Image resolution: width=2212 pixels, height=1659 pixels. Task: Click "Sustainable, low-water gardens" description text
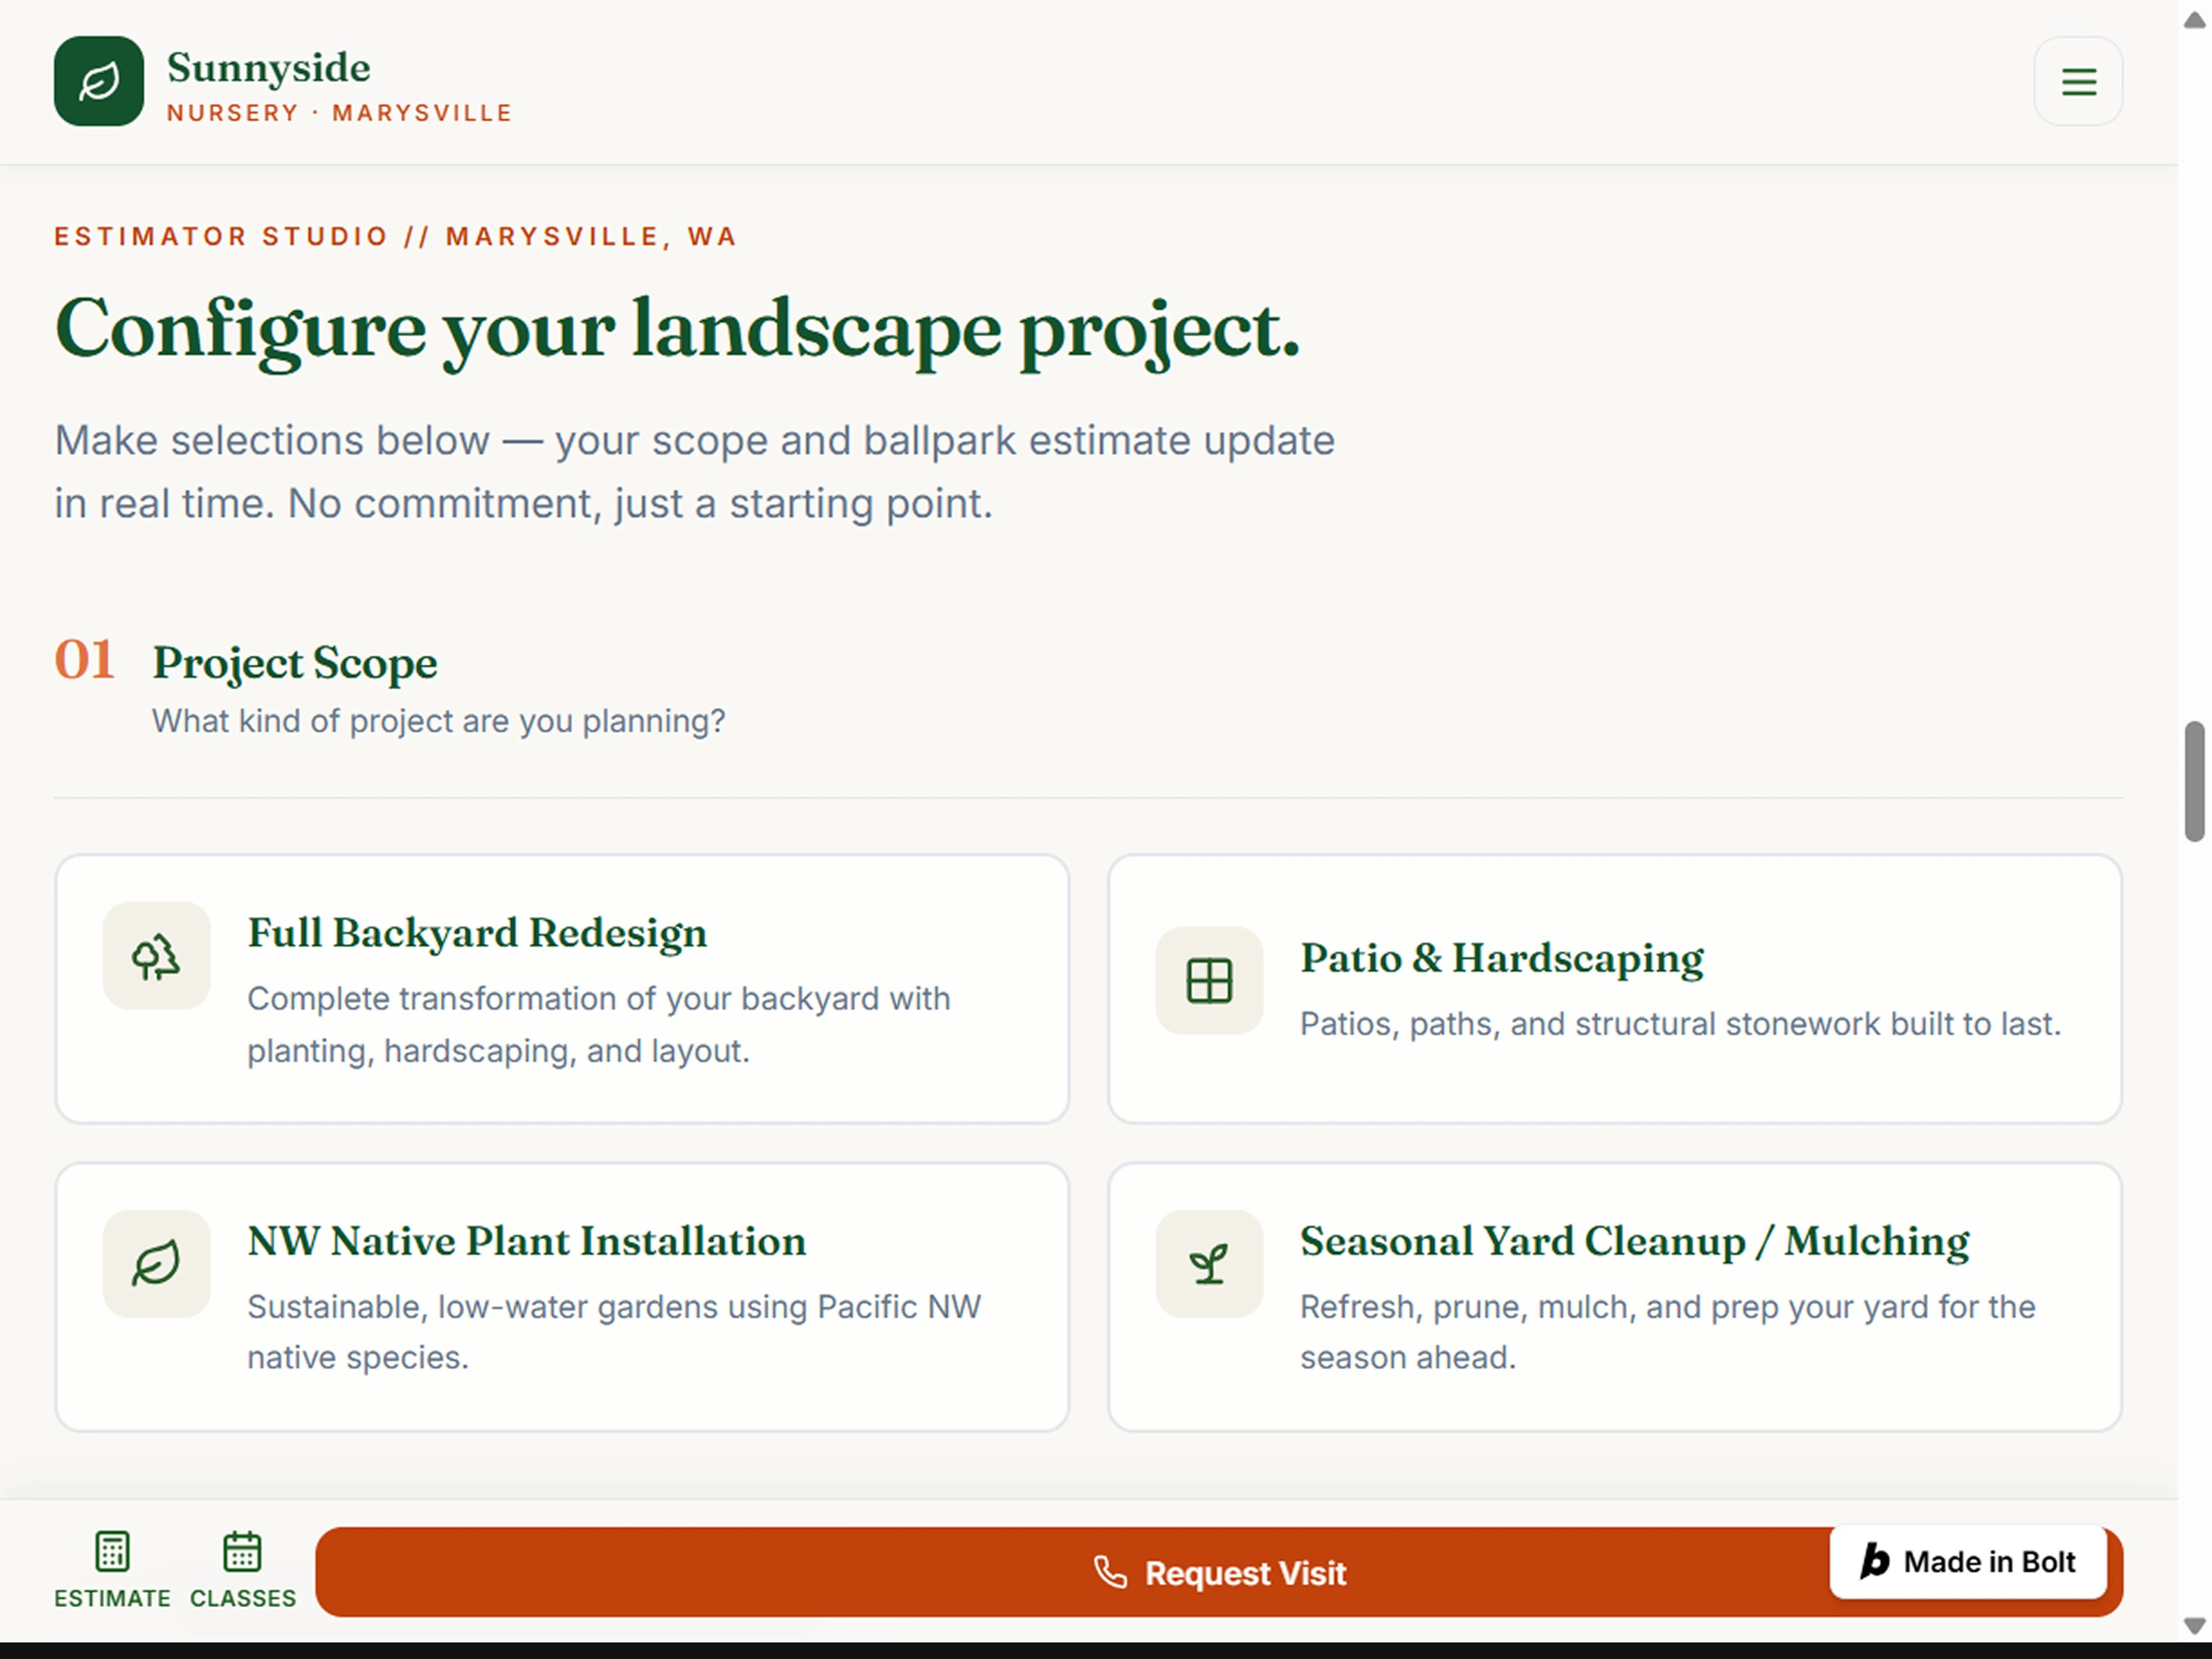tap(614, 1332)
